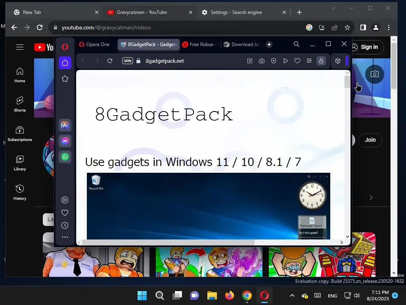Open YouTube Subscriptions in sidebar

(20, 133)
